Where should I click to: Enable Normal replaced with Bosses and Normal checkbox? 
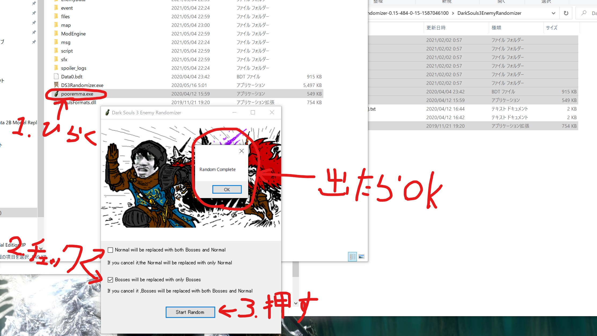click(110, 249)
